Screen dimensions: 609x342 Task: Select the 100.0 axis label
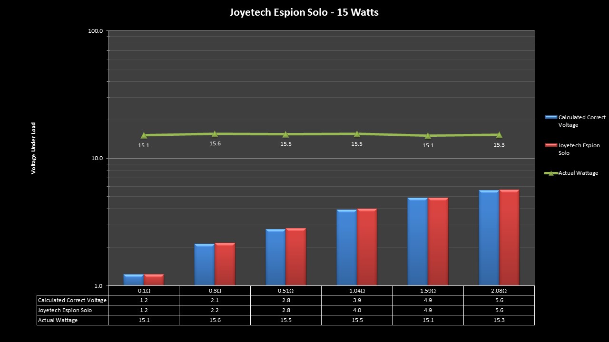96,31
